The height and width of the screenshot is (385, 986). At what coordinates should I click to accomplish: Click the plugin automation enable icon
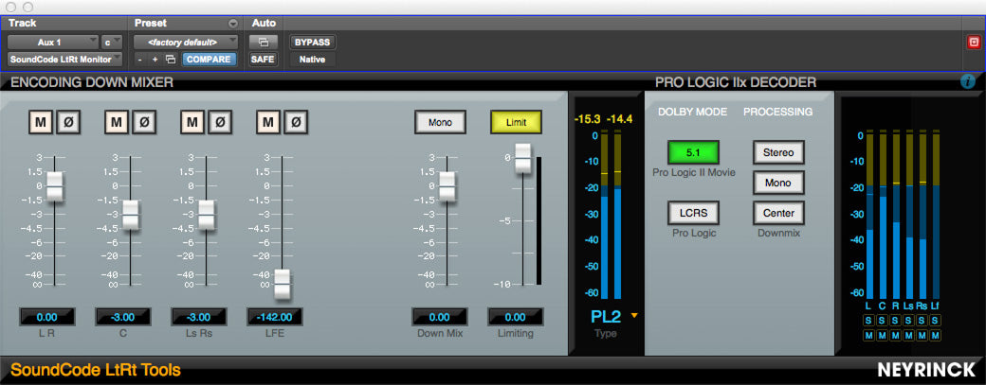[x=263, y=43]
